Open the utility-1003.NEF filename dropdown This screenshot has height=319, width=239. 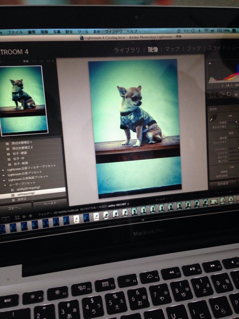pyautogui.click(x=128, y=204)
